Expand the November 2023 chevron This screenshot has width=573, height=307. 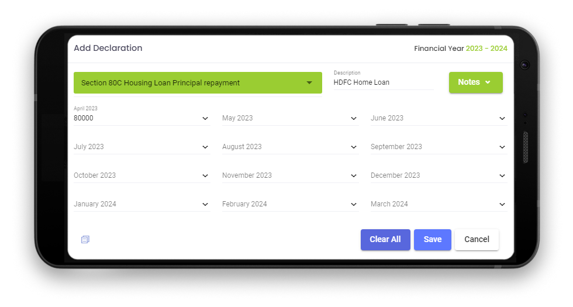point(354,175)
